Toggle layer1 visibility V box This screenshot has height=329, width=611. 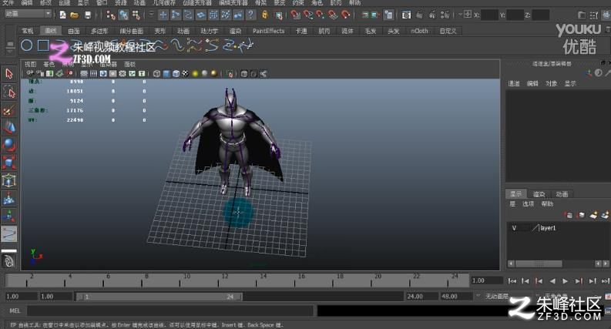[514, 228]
